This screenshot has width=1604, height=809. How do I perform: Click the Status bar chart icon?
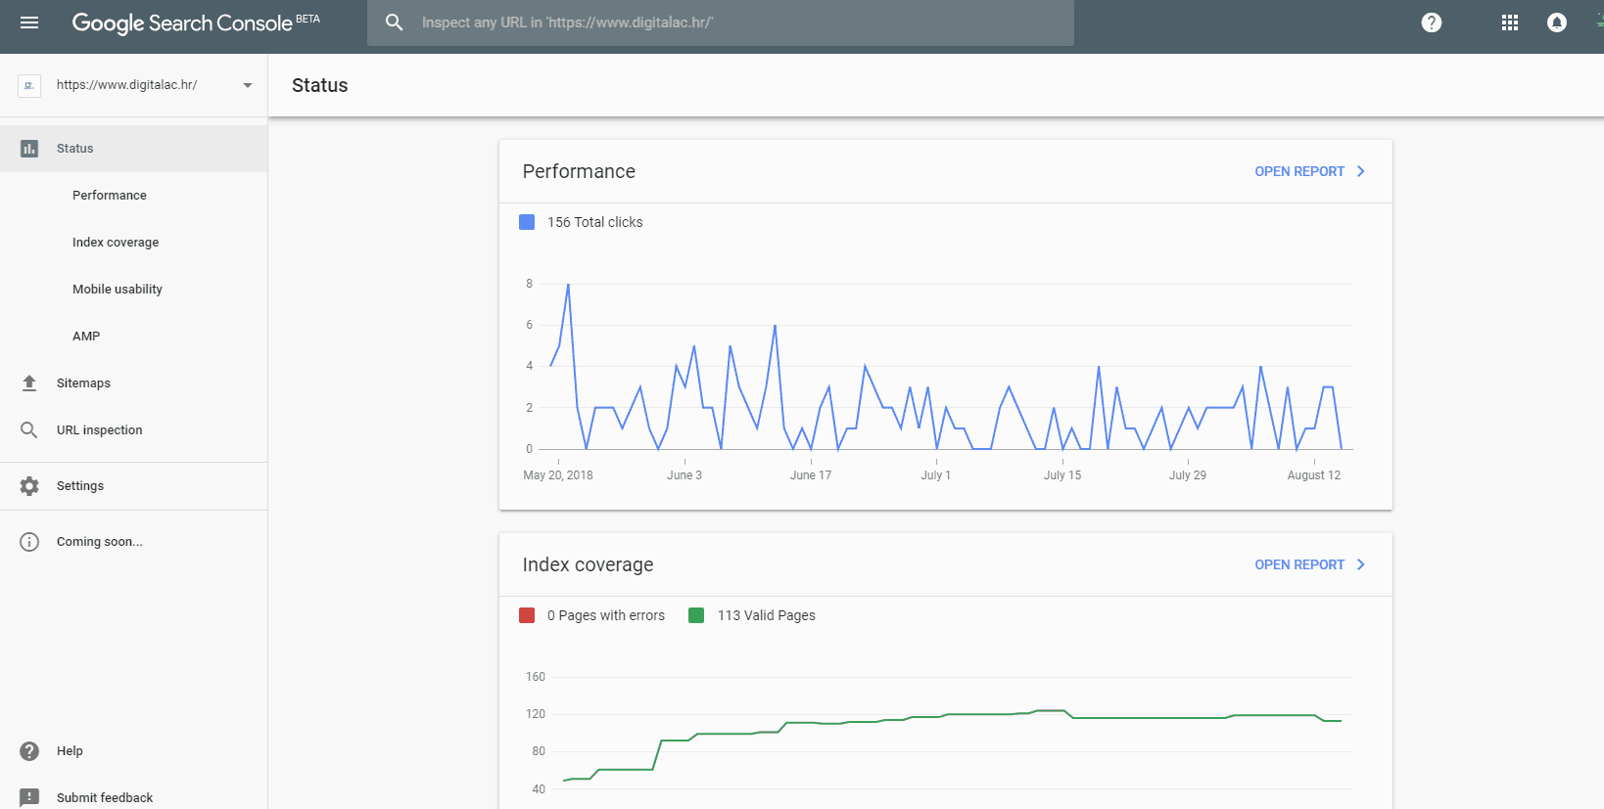pos(29,149)
